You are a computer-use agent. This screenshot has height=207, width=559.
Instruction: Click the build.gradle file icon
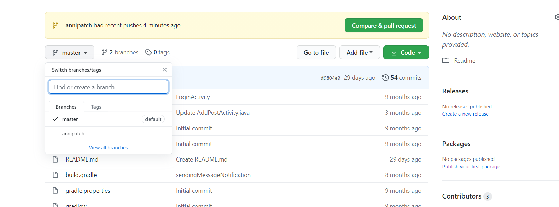pos(55,175)
